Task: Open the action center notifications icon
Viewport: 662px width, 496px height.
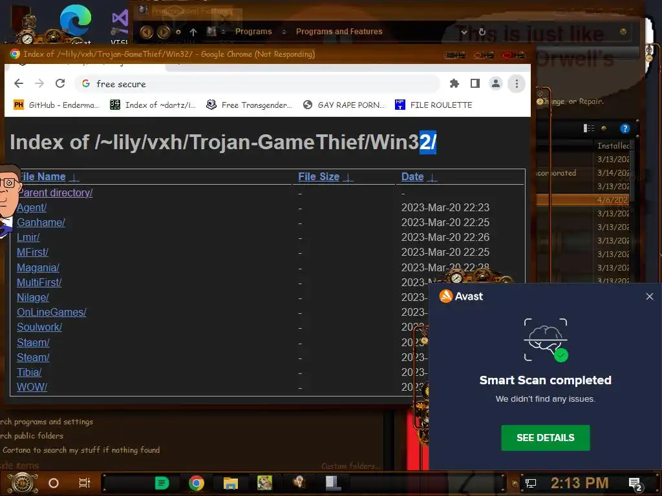Action: coord(635,483)
